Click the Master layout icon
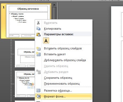The image size is (123, 102). point(38,91)
